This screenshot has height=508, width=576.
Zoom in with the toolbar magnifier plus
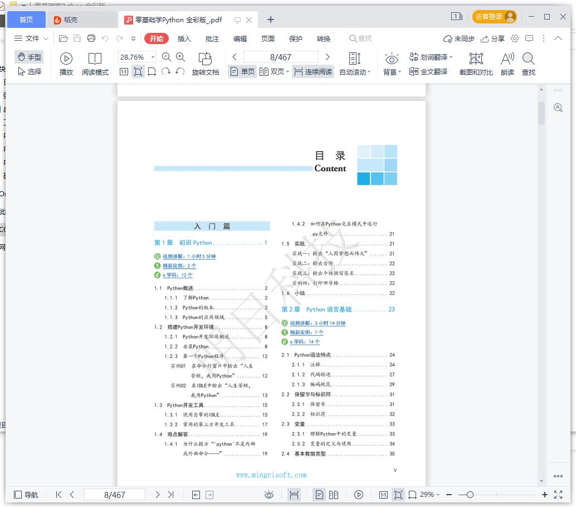click(x=180, y=57)
